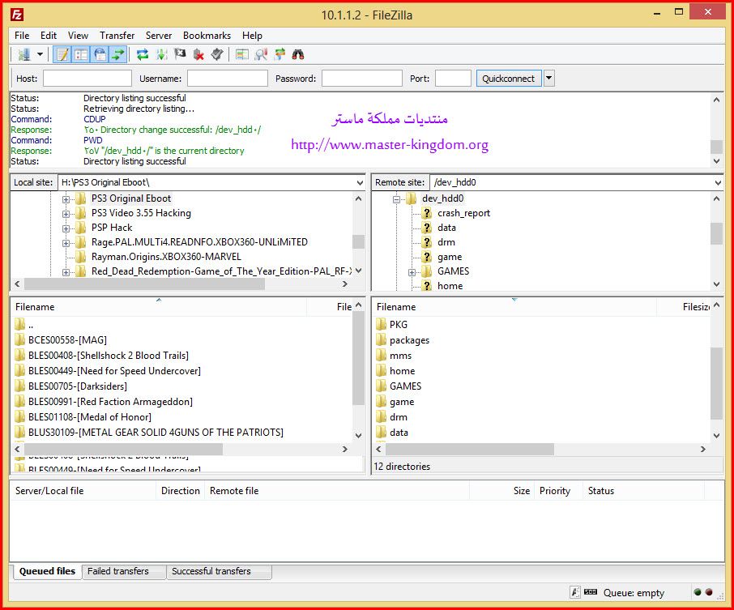Open the Site Manager dropdown arrow
The width and height of the screenshot is (734, 610).
[x=41, y=55]
